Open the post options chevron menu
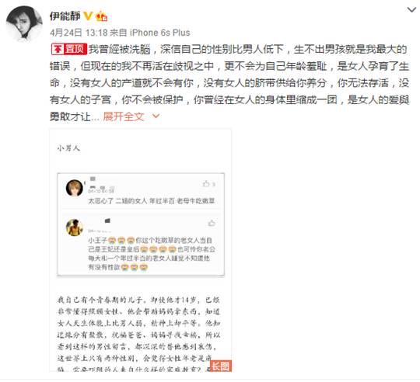The height and width of the screenshot is (382, 420). tap(411, 10)
